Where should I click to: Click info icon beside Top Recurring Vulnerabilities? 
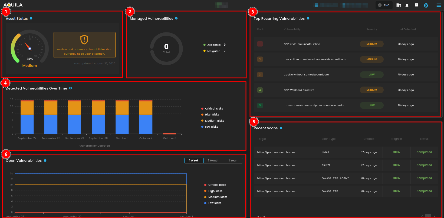coord(308,18)
